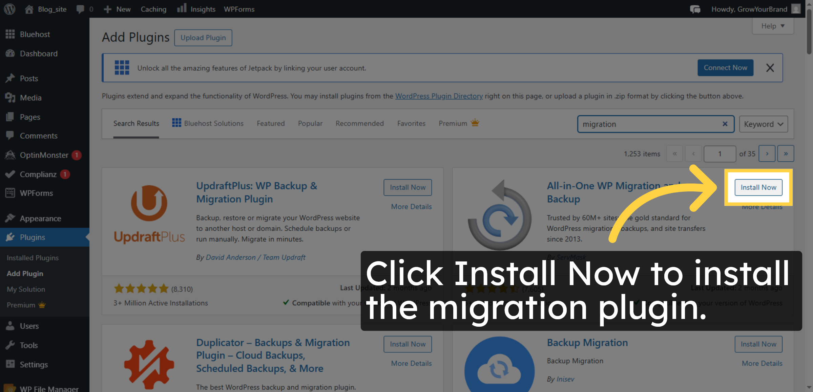Open Media library via its camera icon
The height and width of the screenshot is (392, 813).
tap(11, 97)
